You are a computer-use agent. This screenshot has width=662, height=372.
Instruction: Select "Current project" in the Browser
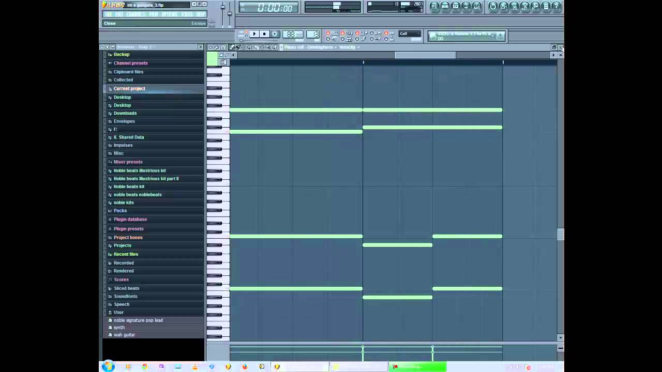(129, 88)
